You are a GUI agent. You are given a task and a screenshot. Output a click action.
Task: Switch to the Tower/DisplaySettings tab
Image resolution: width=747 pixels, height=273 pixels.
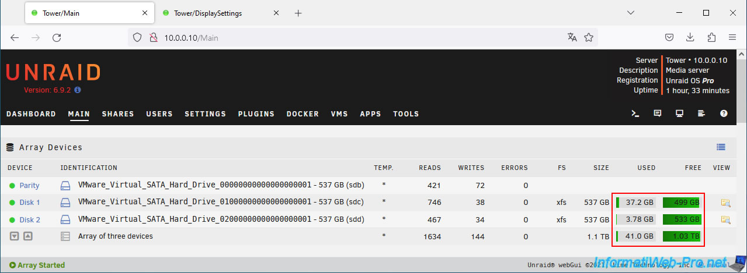pyautogui.click(x=208, y=13)
